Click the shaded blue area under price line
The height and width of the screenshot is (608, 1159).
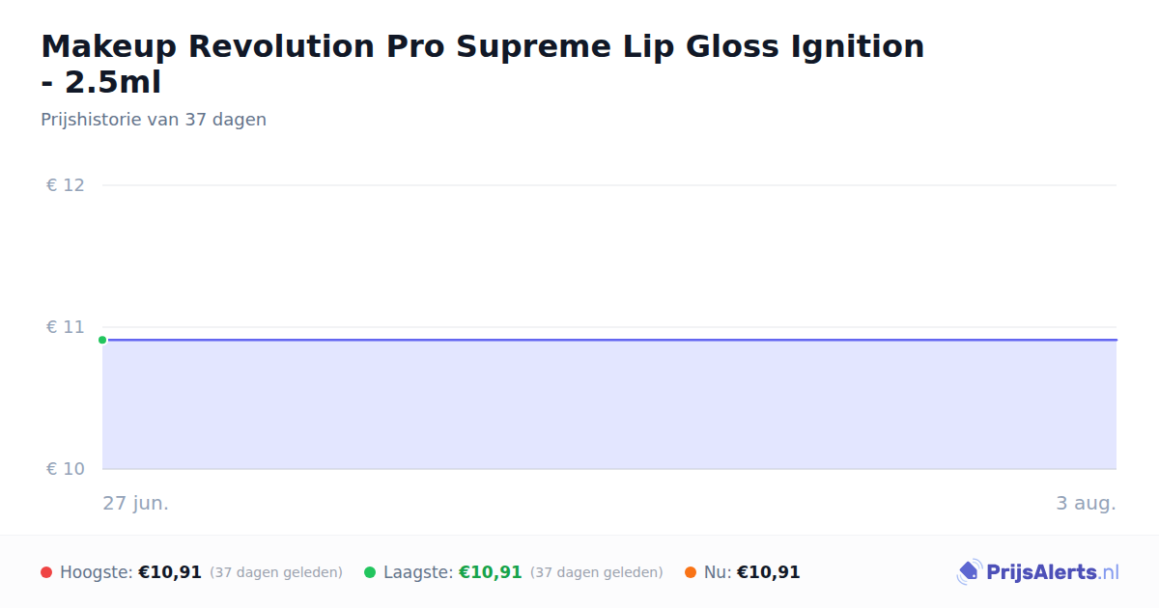point(609,405)
